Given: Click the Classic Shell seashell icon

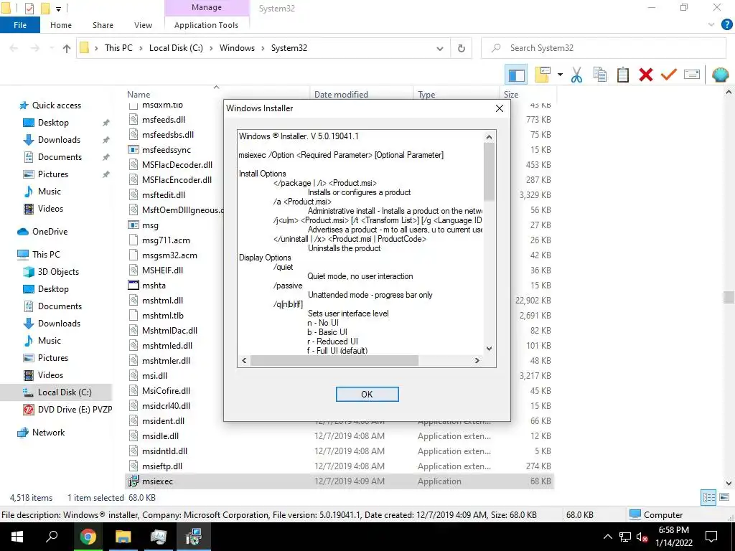Looking at the screenshot, I should (x=721, y=75).
